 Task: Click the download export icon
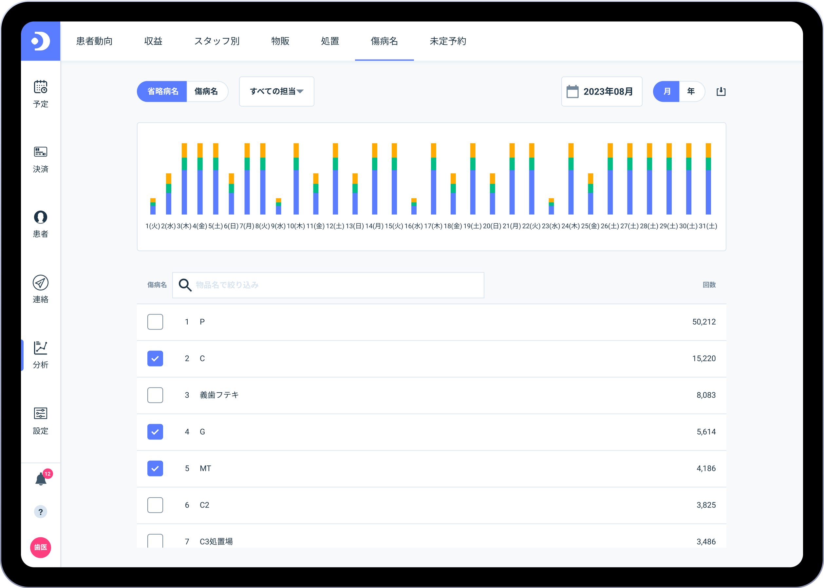pyautogui.click(x=721, y=91)
